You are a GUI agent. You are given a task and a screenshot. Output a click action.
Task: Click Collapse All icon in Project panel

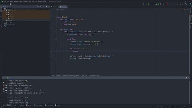[43, 7]
